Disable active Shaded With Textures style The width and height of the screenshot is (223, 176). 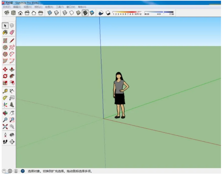coord(85,13)
